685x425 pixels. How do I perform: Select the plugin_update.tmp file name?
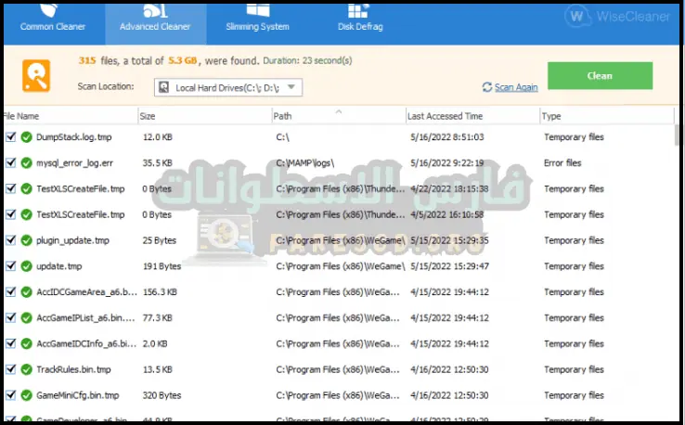pyautogui.click(x=72, y=240)
